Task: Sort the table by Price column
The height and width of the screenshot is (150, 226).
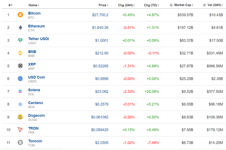Action: click(104, 5)
